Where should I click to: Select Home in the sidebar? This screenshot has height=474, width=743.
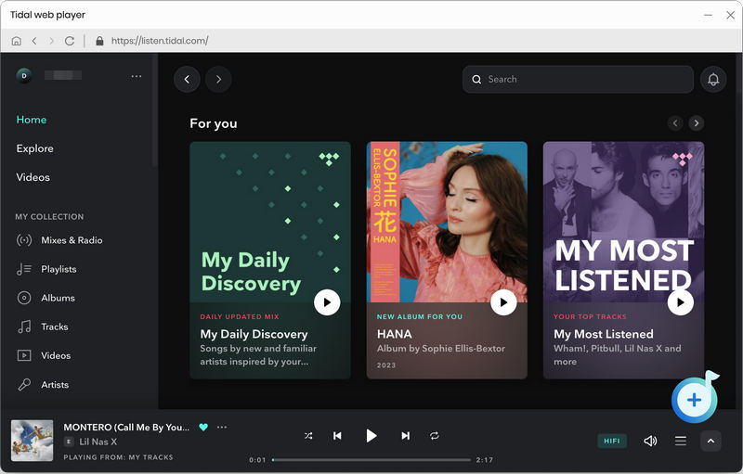[x=32, y=120]
